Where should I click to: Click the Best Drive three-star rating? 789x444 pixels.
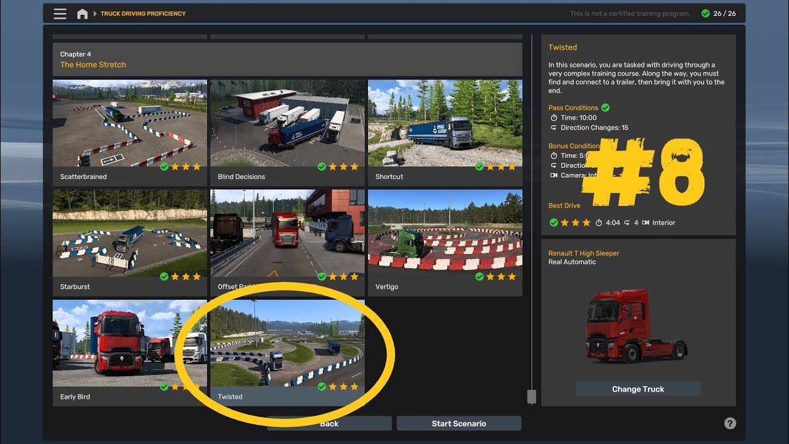point(576,223)
